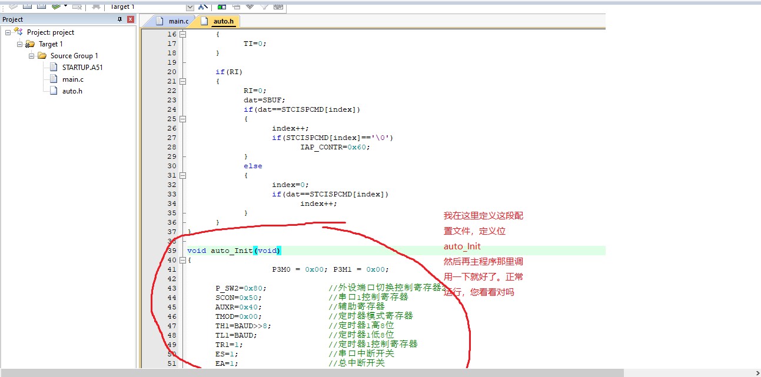This screenshot has height=377, width=761.
Task: Close the Project panel
Action: click(x=131, y=19)
